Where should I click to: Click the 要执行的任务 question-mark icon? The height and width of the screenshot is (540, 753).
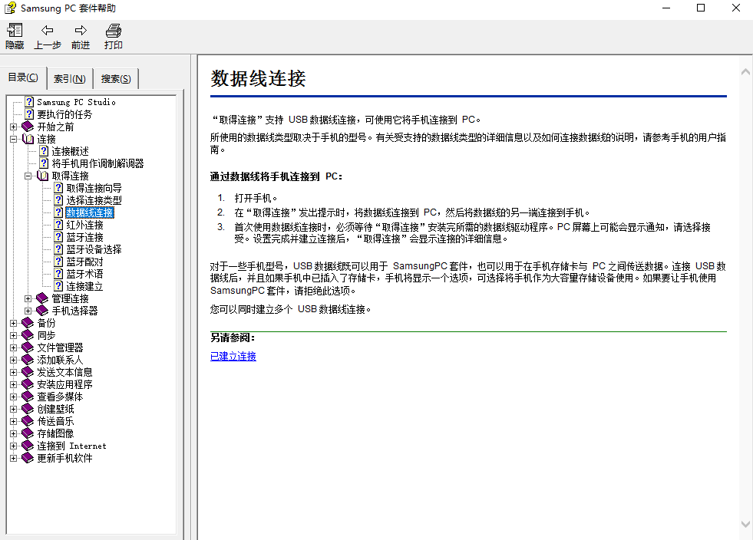tap(29, 114)
